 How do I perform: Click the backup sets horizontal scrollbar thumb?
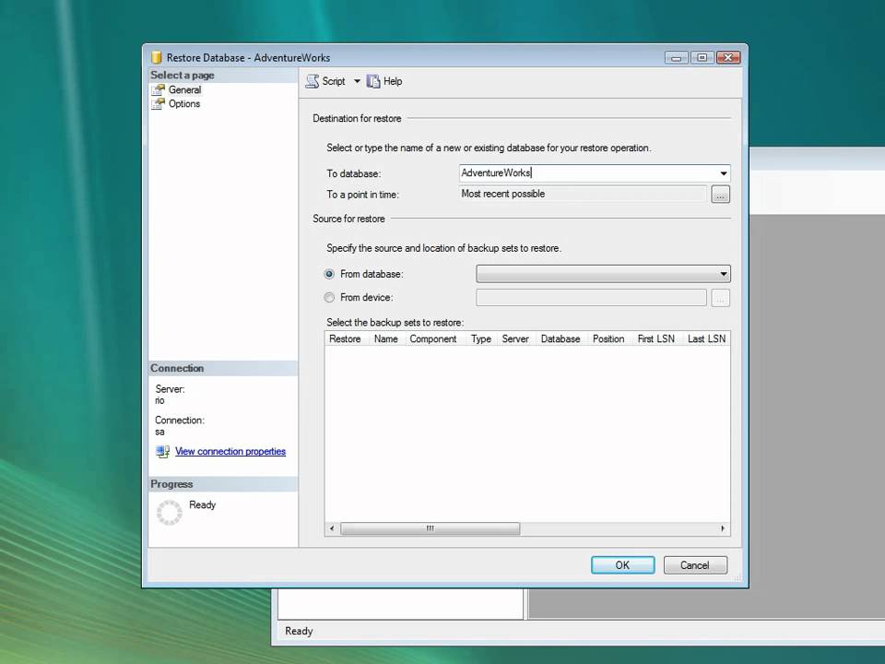(431, 528)
